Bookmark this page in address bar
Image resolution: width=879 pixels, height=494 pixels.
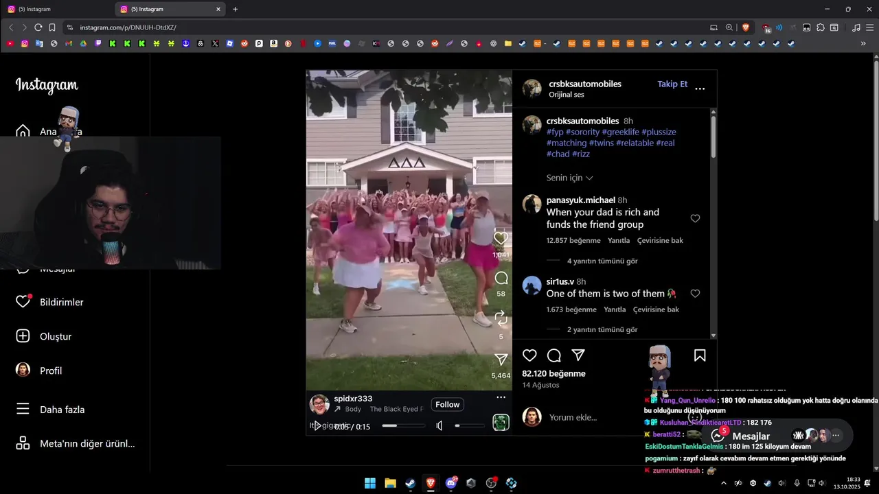coord(52,27)
